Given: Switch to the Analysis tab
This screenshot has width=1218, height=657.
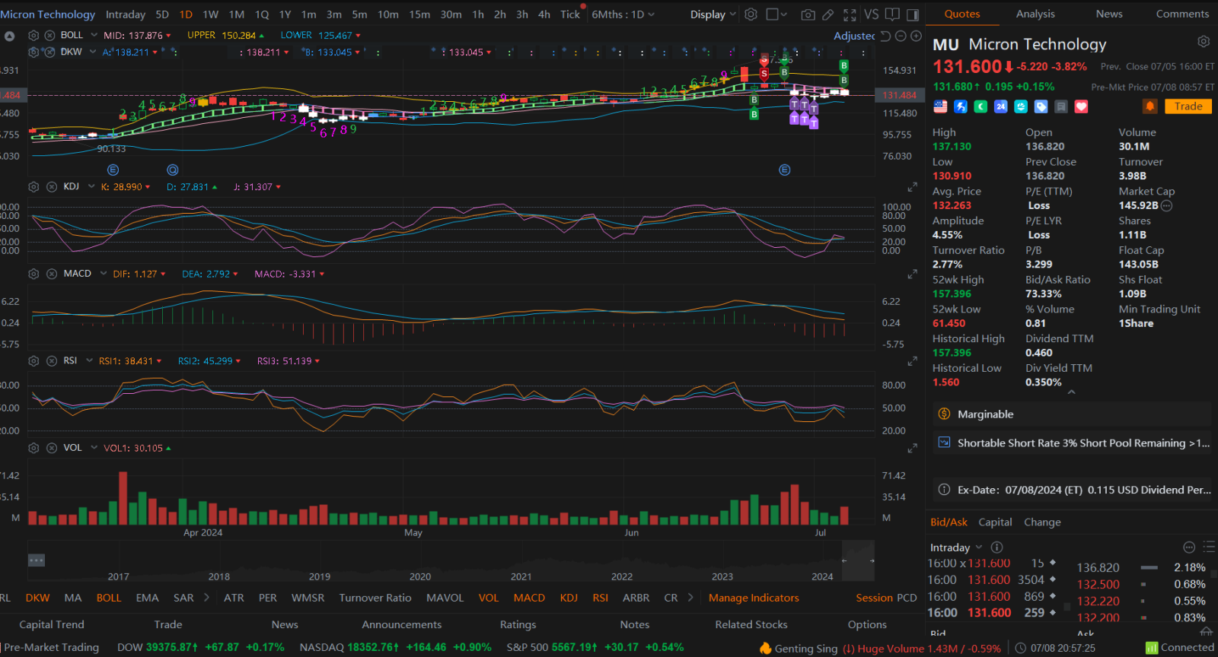Looking at the screenshot, I should (x=1035, y=14).
